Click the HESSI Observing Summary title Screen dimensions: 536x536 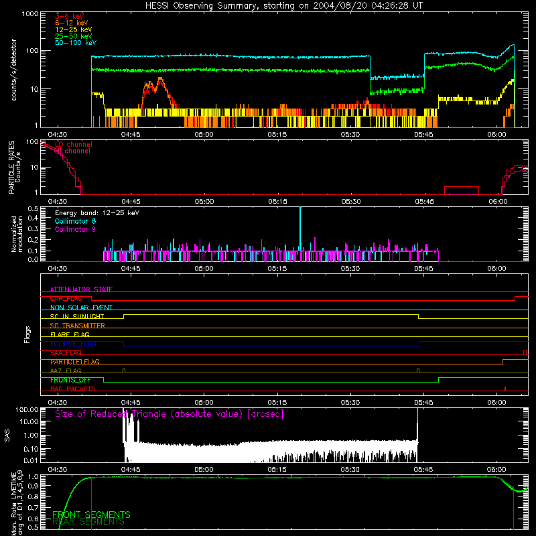pos(283,6)
